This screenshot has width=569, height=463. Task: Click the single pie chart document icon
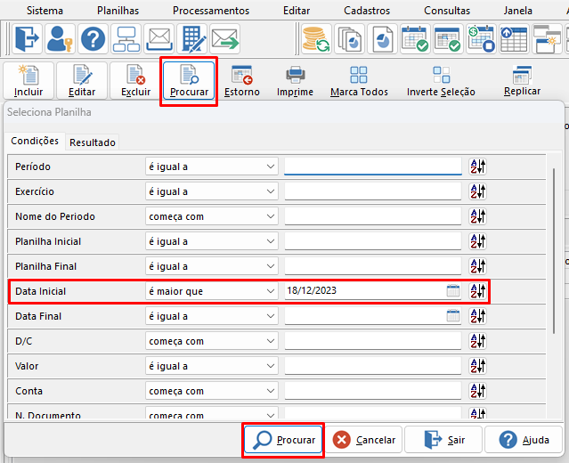(383, 39)
